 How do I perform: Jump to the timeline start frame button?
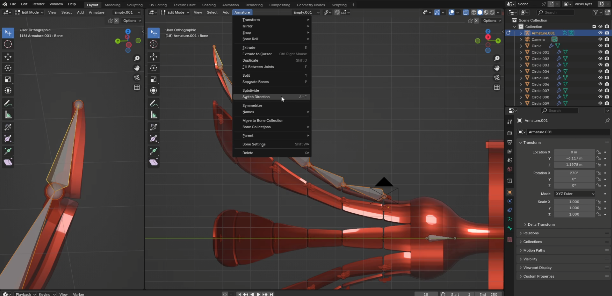(239, 294)
